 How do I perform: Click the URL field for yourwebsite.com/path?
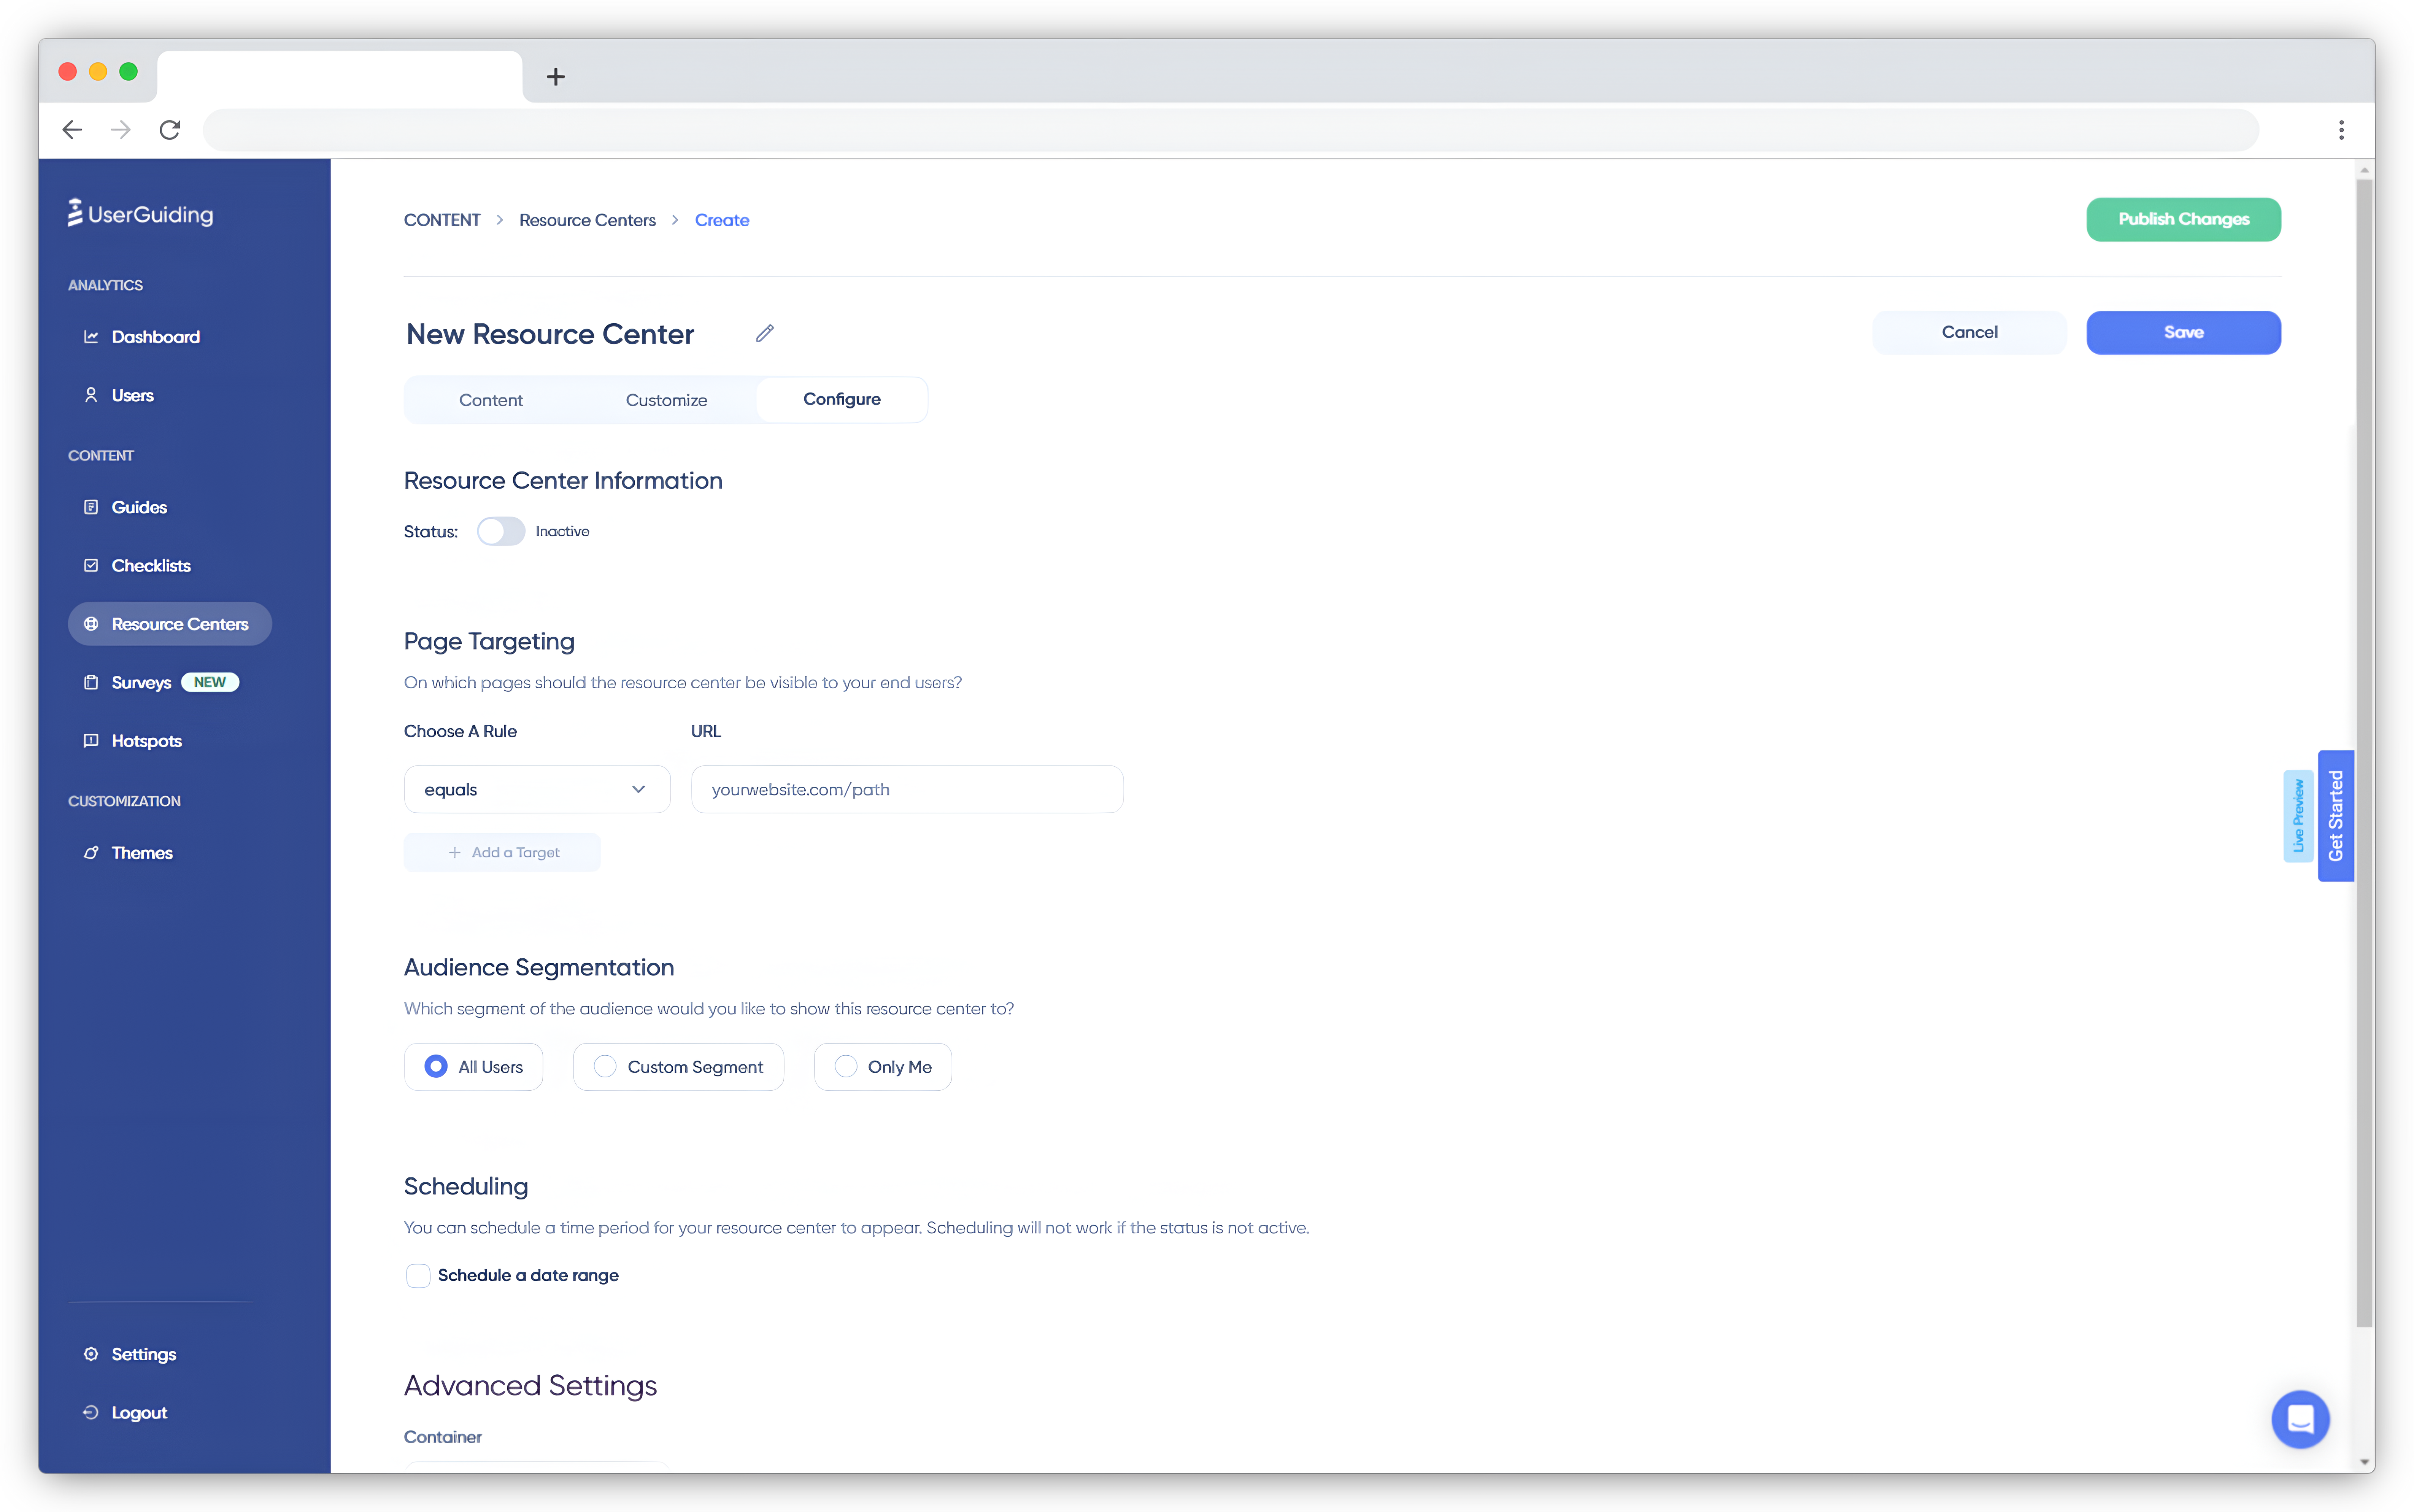906,789
